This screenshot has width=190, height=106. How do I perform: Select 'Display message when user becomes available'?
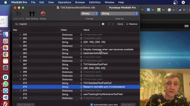tap(108, 49)
